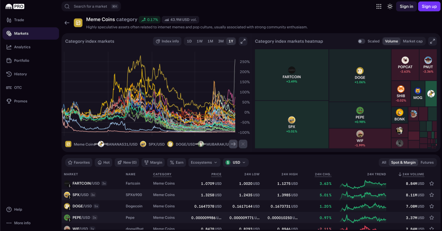Open the Ecosystems dropdown filter
This screenshot has height=231, width=442.
tap(204, 162)
